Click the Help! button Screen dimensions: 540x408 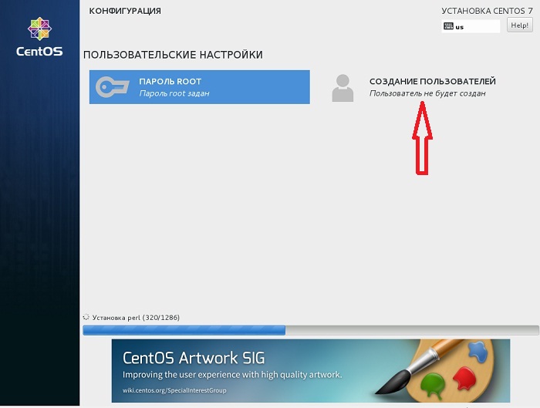click(519, 25)
